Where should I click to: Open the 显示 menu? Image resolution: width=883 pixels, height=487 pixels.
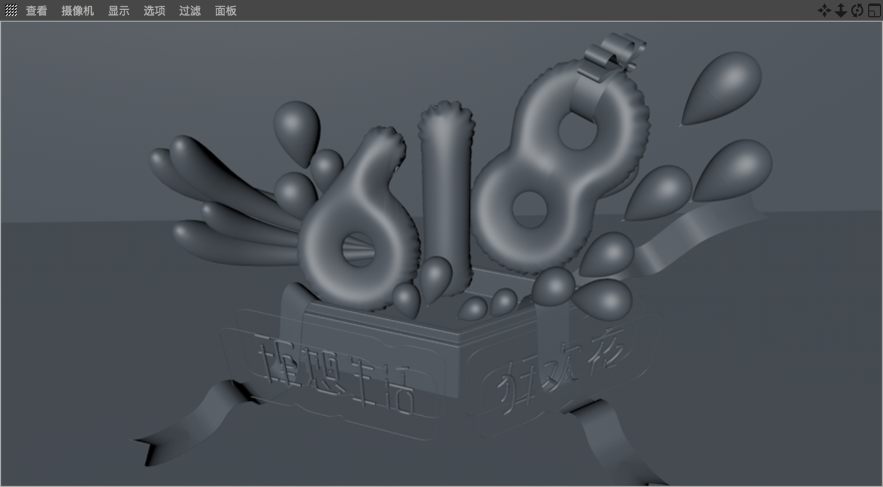pos(119,11)
